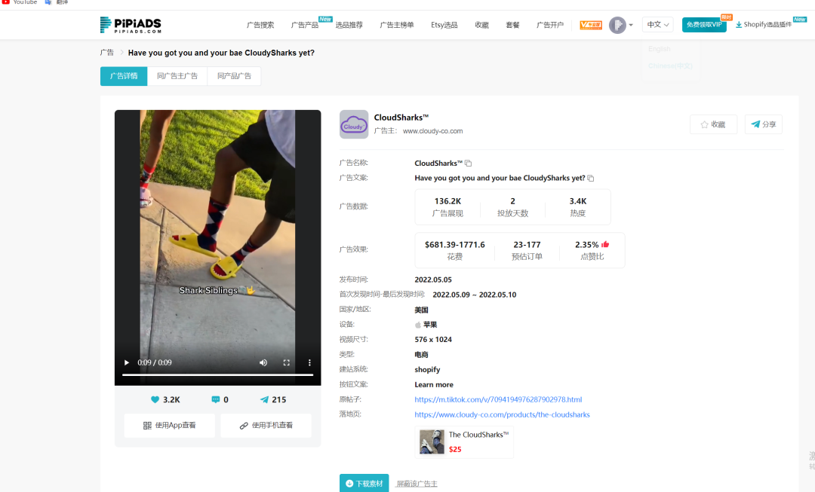Image resolution: width=815 pixels, height=492 pixels.
Task: Click the 收藏 star button
Action: pyautogui.click(x=713, y=124)
